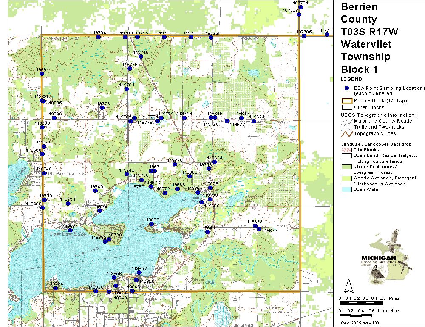425x327 pixels.
Task: Click the Priority Block legend box
Action: 347,101
